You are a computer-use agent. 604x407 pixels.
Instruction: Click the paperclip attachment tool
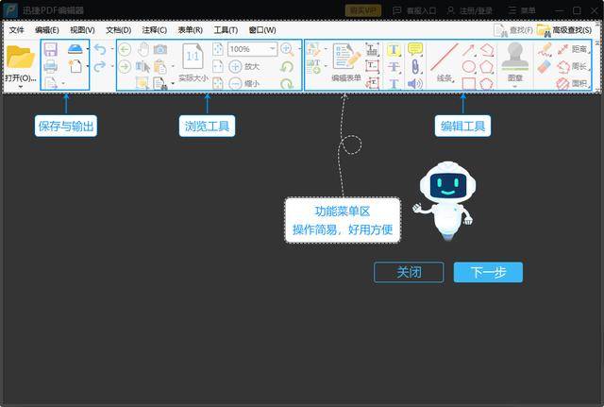[414, 66]
